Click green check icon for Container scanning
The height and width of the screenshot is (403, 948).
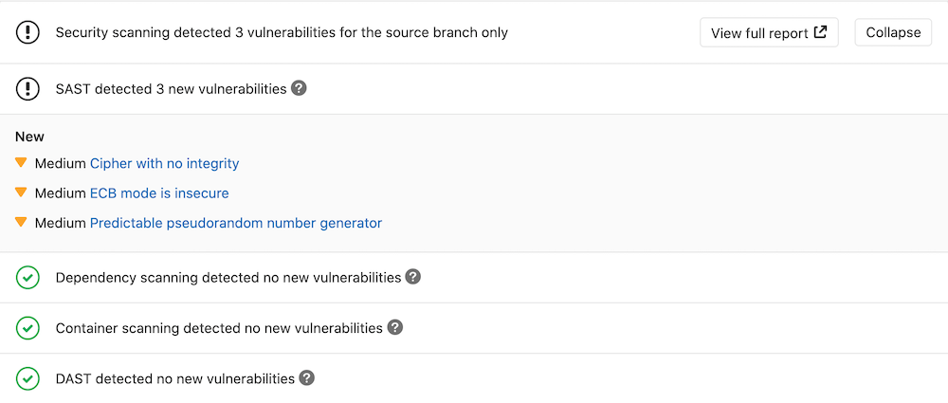coord(28,328)
